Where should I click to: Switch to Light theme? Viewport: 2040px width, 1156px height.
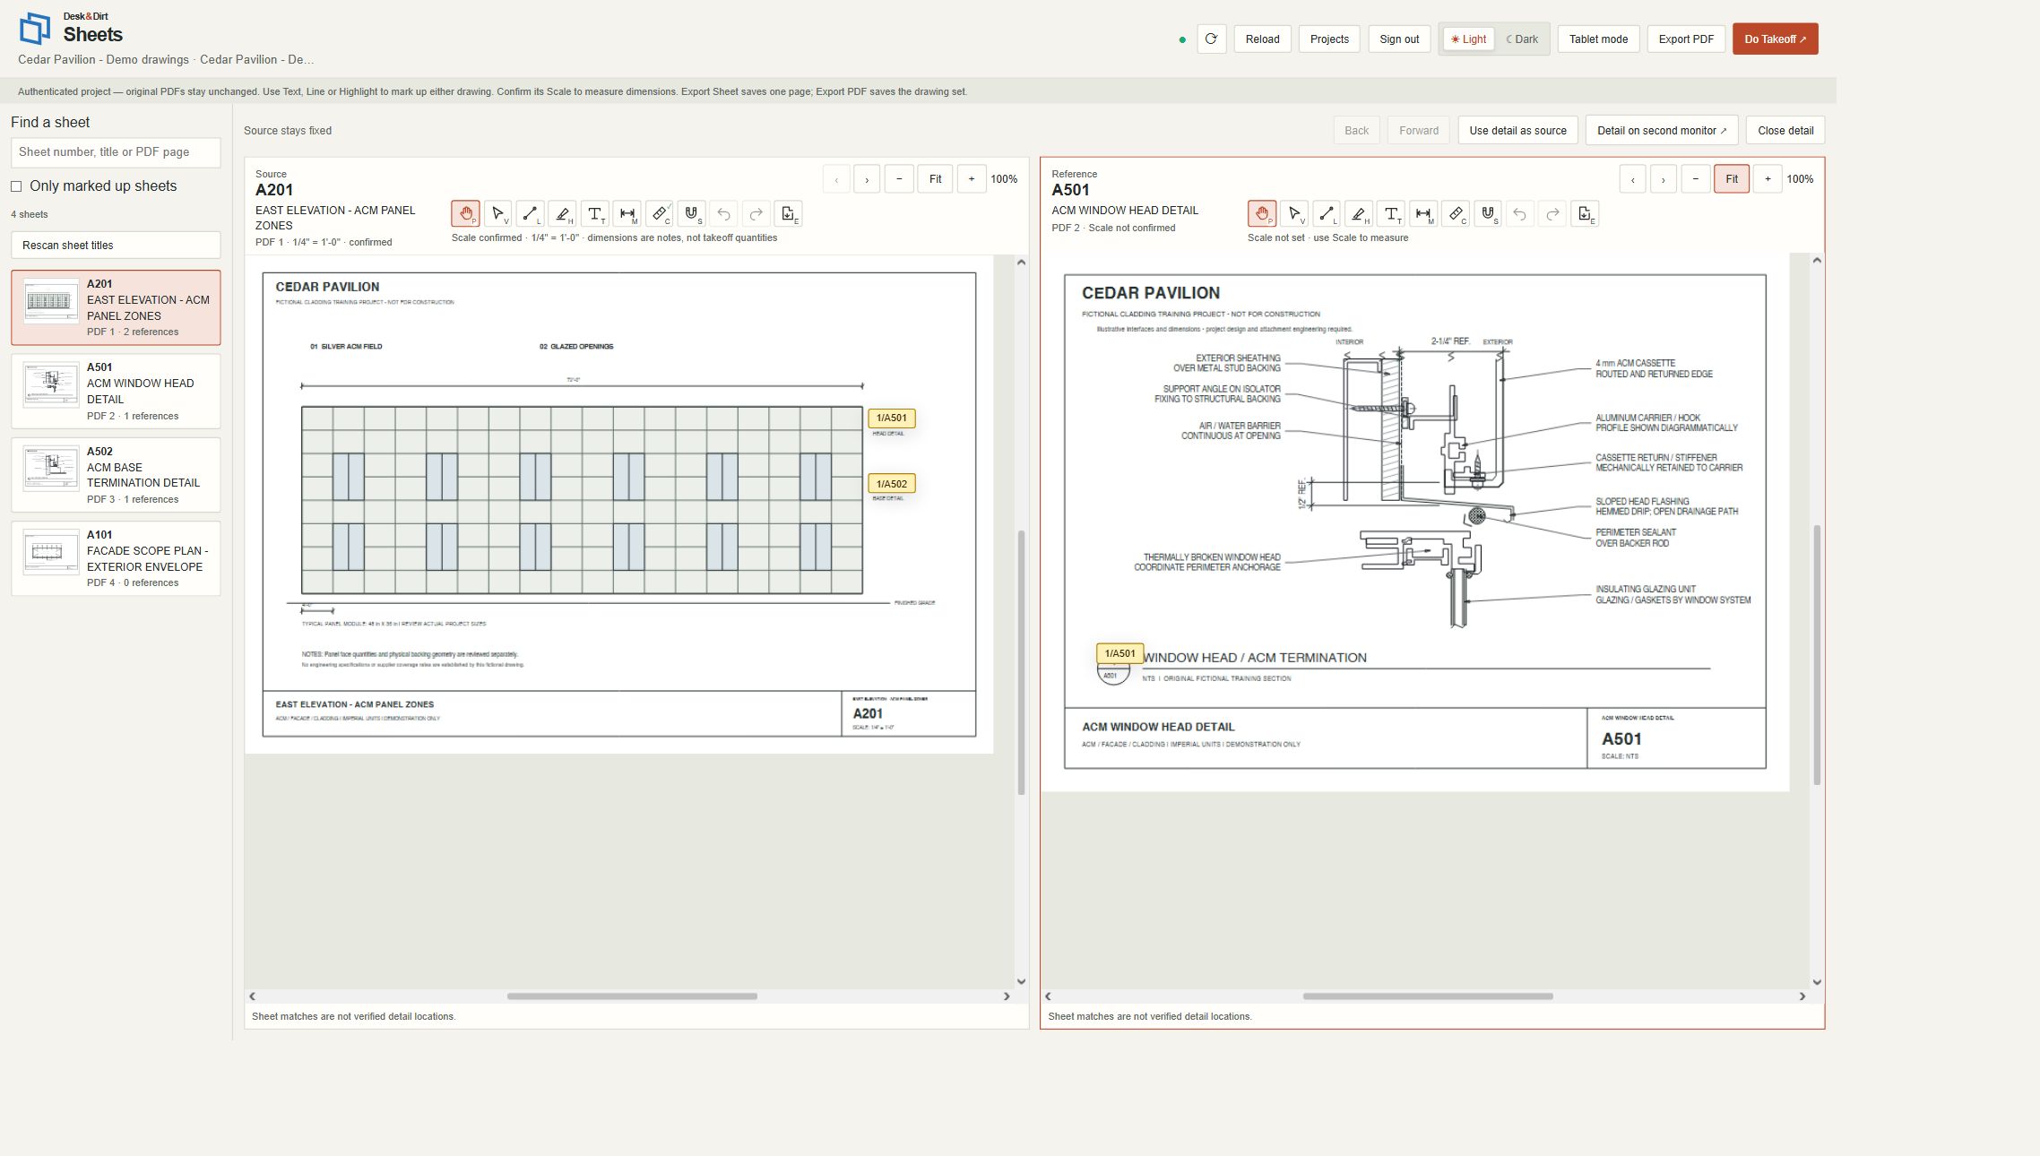[x=1468, y=39]
